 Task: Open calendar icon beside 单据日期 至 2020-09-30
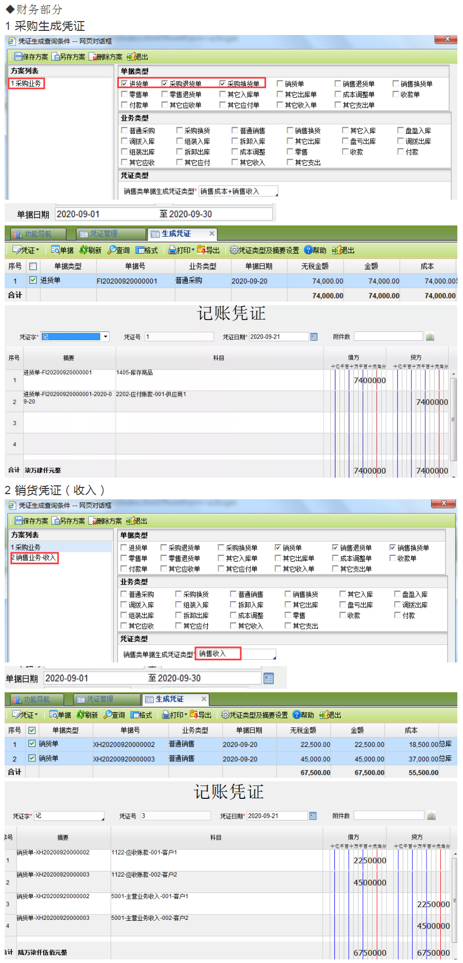pos(269,678)
